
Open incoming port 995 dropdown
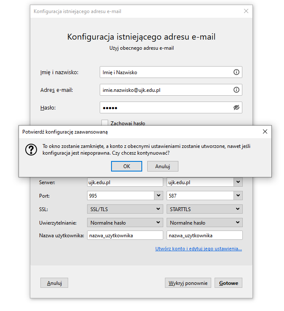click(x=158, y=196)
